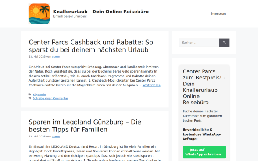Image resolution: width=258 pixels, height=161 pixels.
Task: Open Sparen im Legoland Günzburg article
Action: click(85, 126)
